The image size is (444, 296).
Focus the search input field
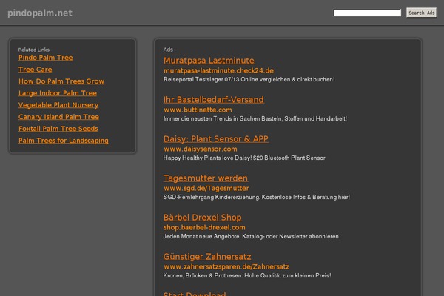pos(367,13)
